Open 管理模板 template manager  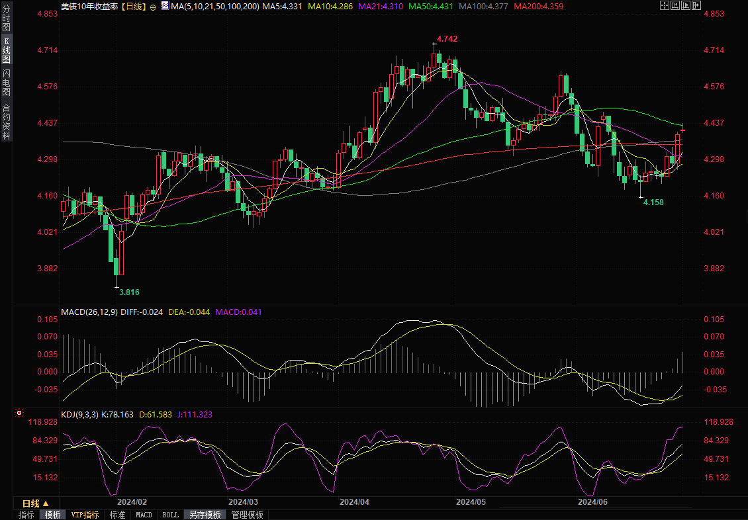point(247,515)
